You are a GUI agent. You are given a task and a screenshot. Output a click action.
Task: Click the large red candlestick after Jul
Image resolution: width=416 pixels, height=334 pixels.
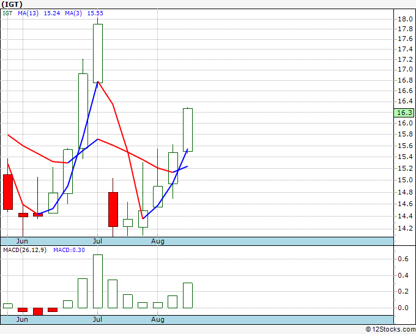[113, 209]
